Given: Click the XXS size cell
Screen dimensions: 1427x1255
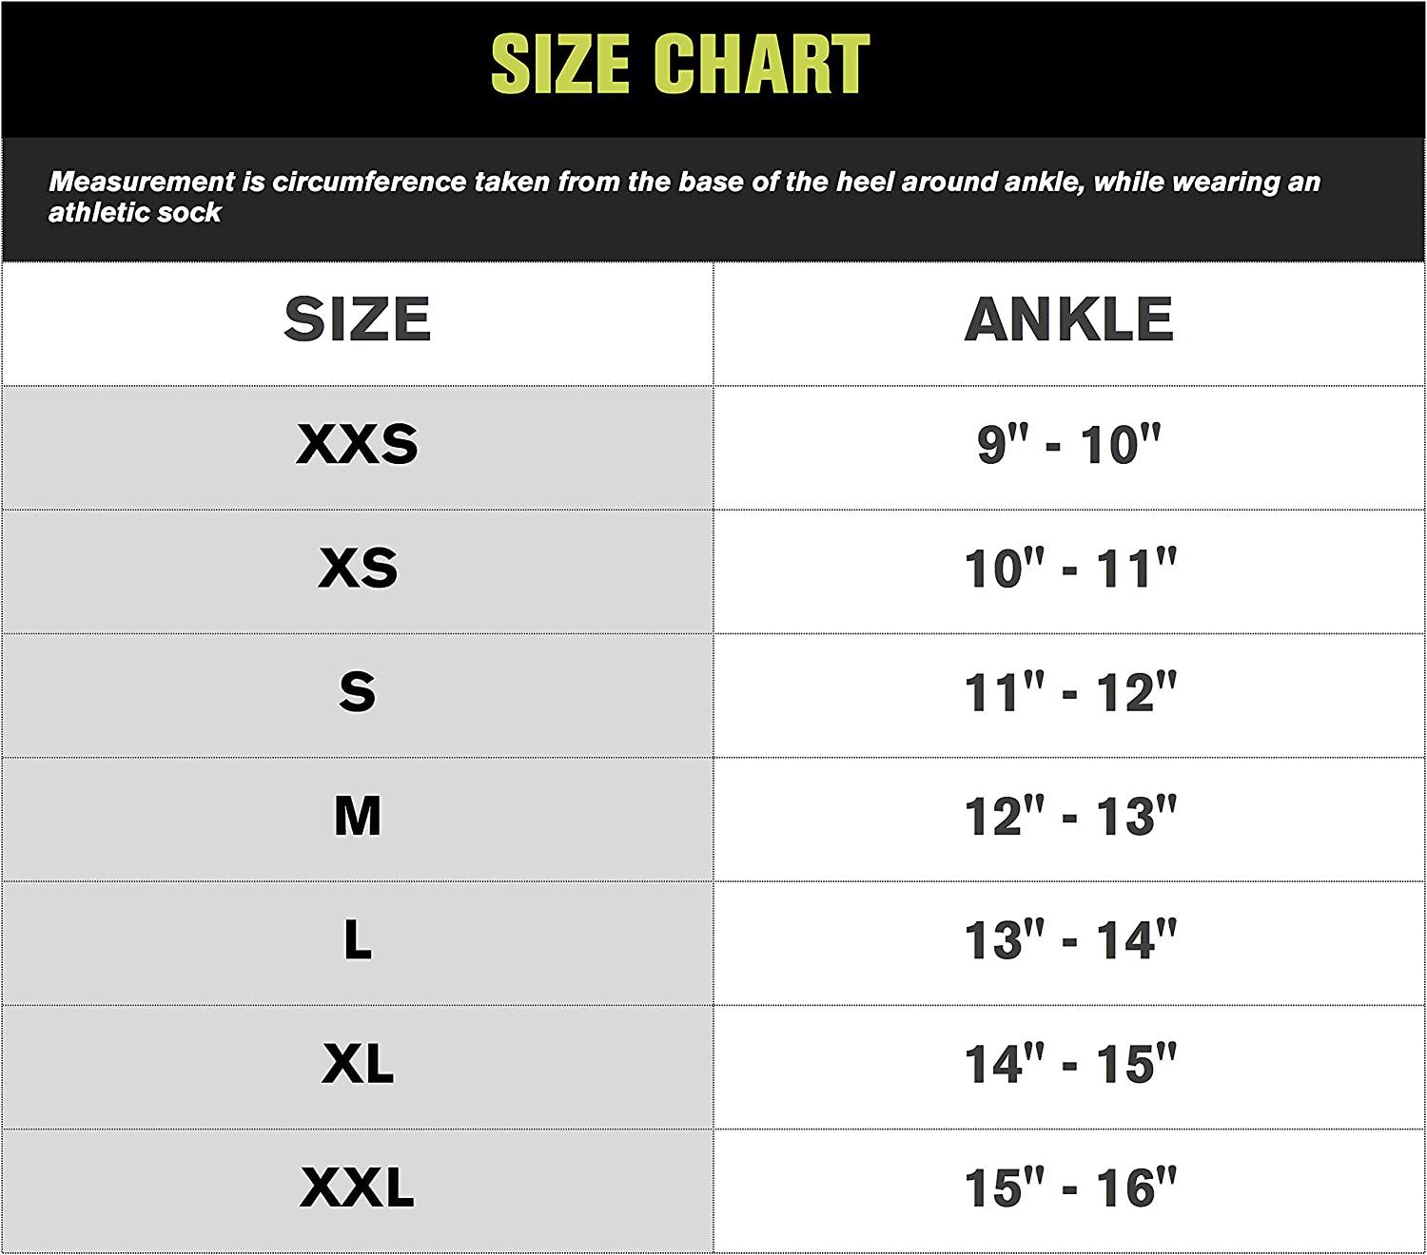Looking at the screenshot, I should (358, 444).
